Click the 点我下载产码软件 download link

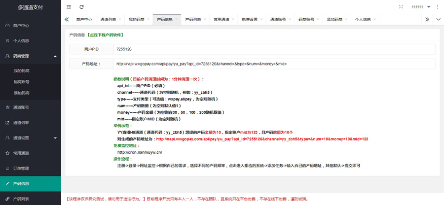click(105, 35)
